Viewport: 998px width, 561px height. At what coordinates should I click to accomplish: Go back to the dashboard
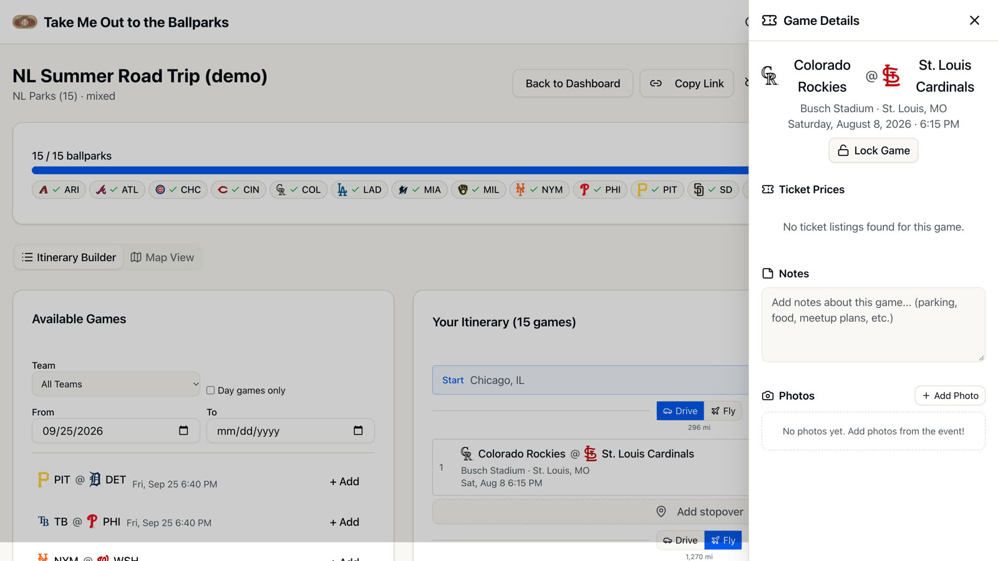pos(573,84)
